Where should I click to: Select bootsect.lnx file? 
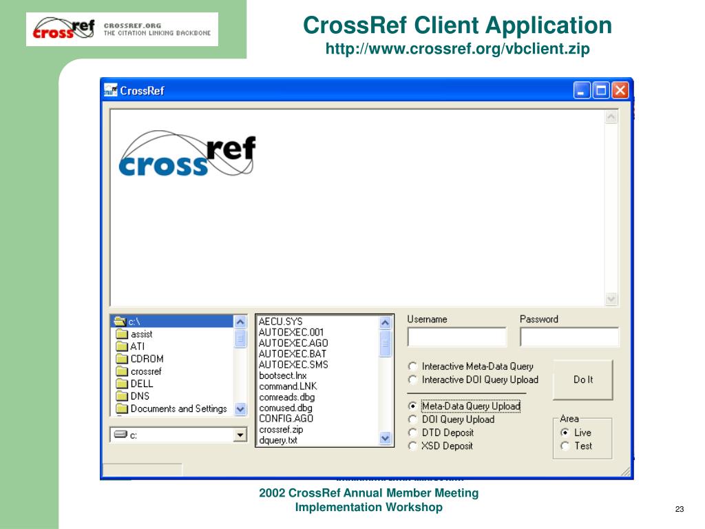tap(283, 375)
